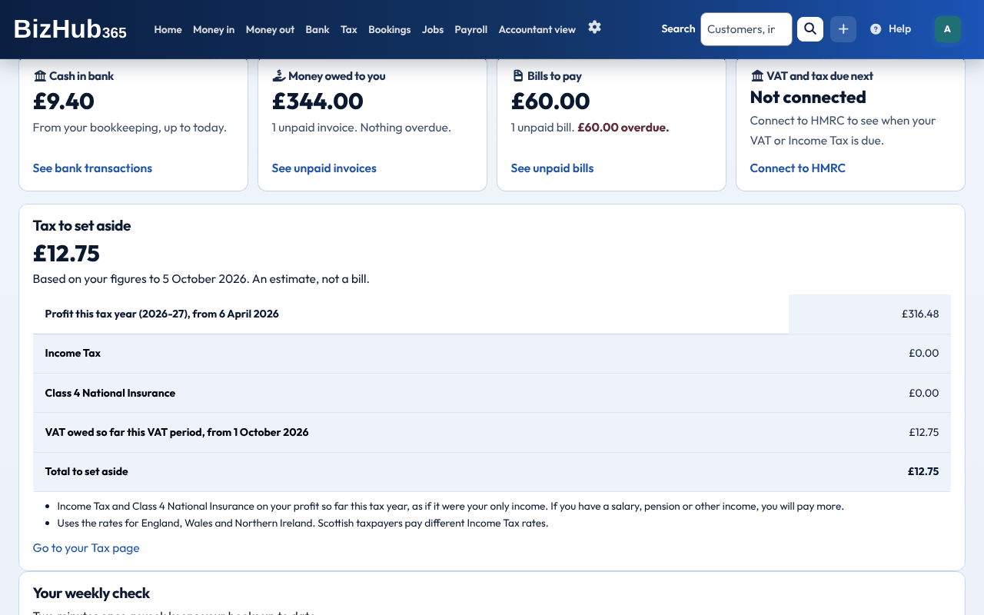Click the BizHub365 logo
Image resolution: width=984 pixels, height=615 pixels.
(x=70, y=29)
